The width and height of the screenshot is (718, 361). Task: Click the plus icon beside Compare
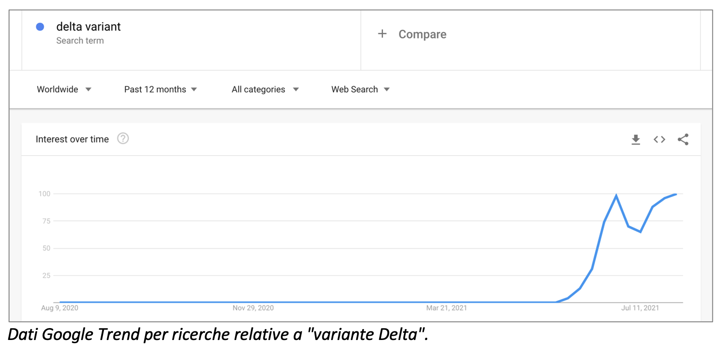click(382, 34)
